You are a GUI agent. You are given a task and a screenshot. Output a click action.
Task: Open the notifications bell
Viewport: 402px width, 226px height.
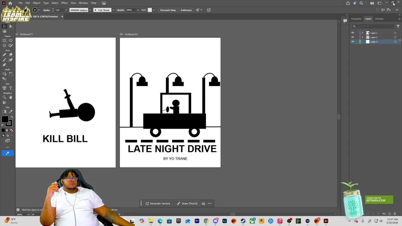[355, 3]
